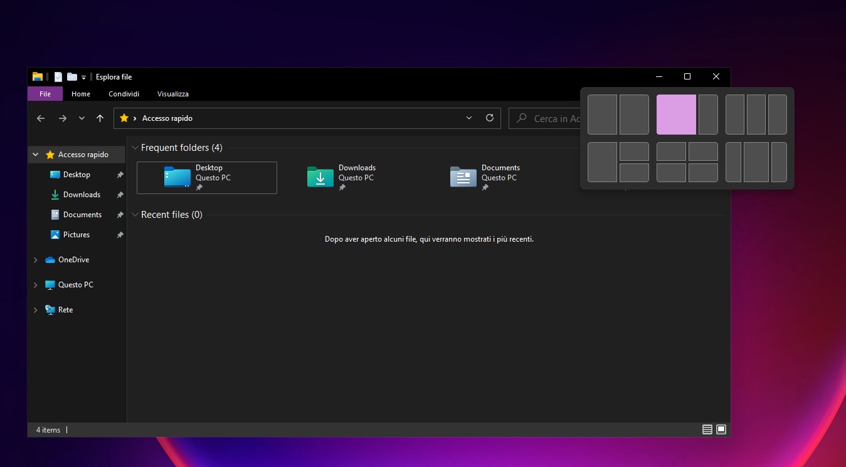Screen dimensions: 846x467
Task: Expand the Rete tree node
Action: (x=36, y=310)
